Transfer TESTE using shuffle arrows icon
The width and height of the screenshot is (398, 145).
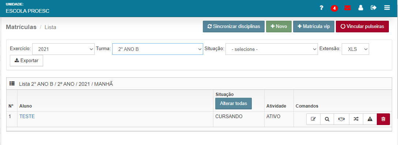(356, 119)
